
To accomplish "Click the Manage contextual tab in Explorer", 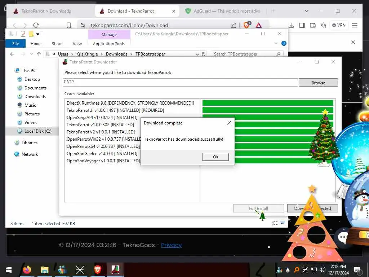I will click(109, 35).
